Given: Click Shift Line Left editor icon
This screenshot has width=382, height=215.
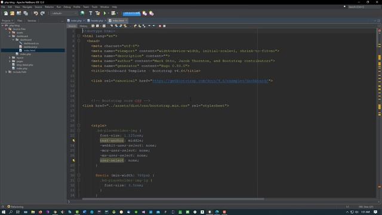Looking at the screenshot, I should point(149,26).
